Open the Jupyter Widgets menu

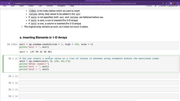[x=61, y=6]
